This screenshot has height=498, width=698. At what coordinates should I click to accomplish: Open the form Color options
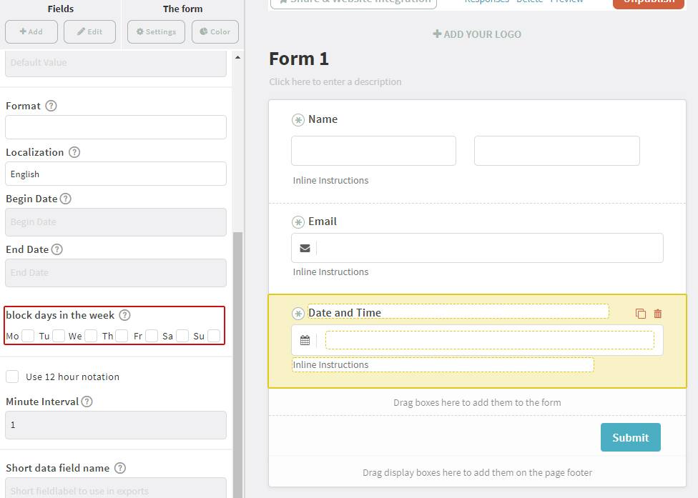coord(215,31)
